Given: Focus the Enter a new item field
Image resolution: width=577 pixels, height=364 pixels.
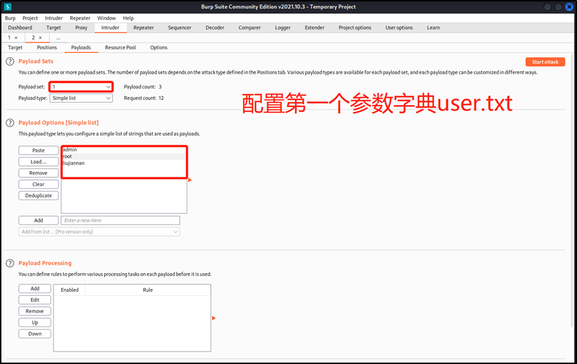Looking at the screenshot, I should click(120, 220).
